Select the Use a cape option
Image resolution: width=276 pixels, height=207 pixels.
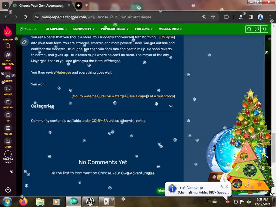click(137, 96)
